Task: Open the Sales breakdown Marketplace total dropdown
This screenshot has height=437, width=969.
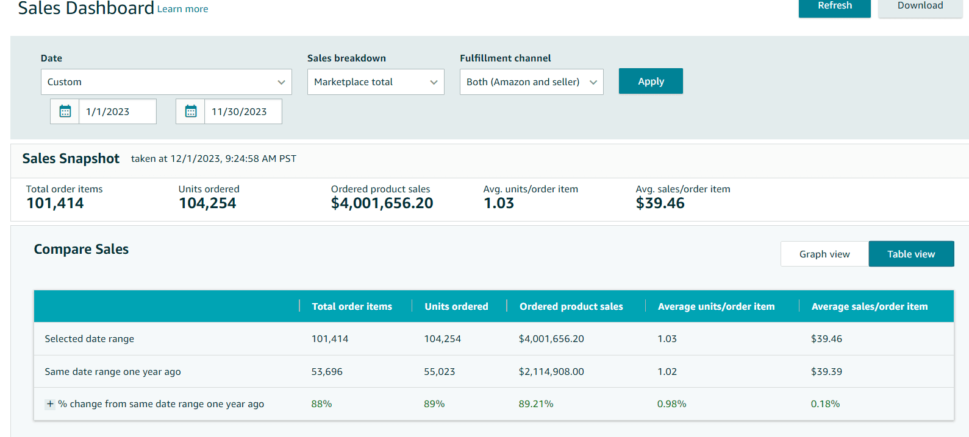Action: click(376, 82)
